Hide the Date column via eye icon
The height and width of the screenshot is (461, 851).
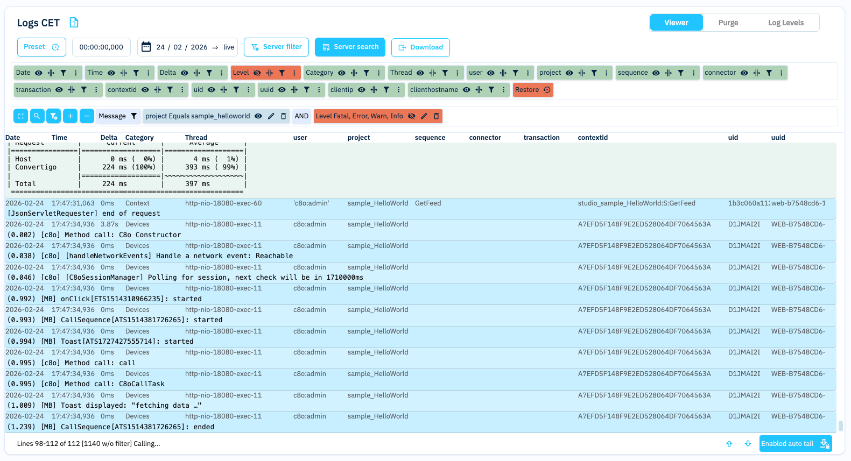pos(39,73)
